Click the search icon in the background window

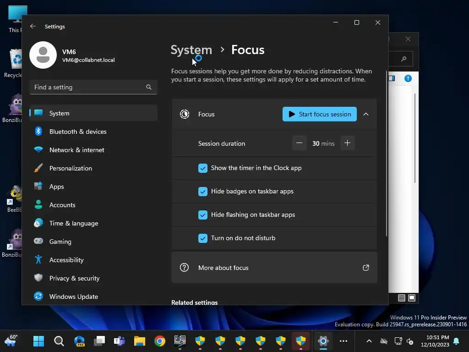[x=404, y=59]
